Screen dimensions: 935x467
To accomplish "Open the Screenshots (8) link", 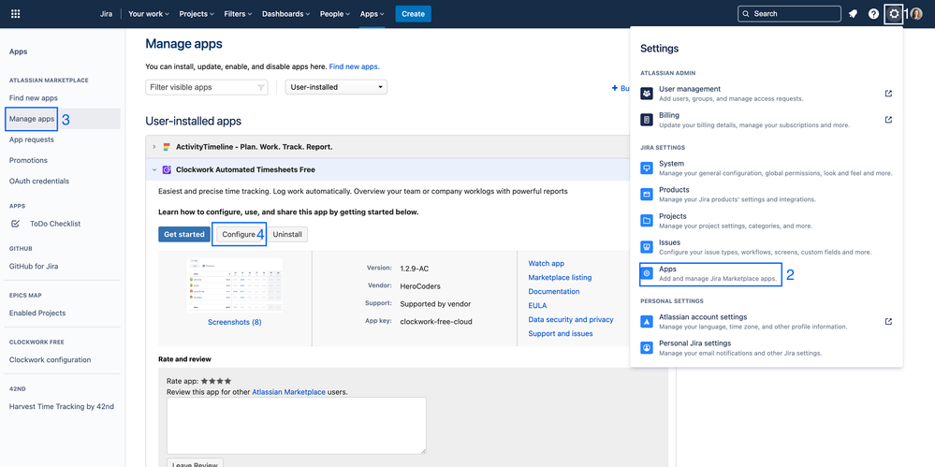I will (x=234, y=322).
